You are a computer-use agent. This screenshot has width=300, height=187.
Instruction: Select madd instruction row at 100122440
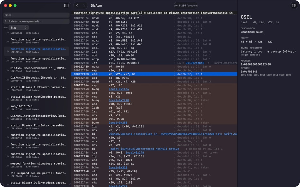pyautogui.click(x=154, y=82)
